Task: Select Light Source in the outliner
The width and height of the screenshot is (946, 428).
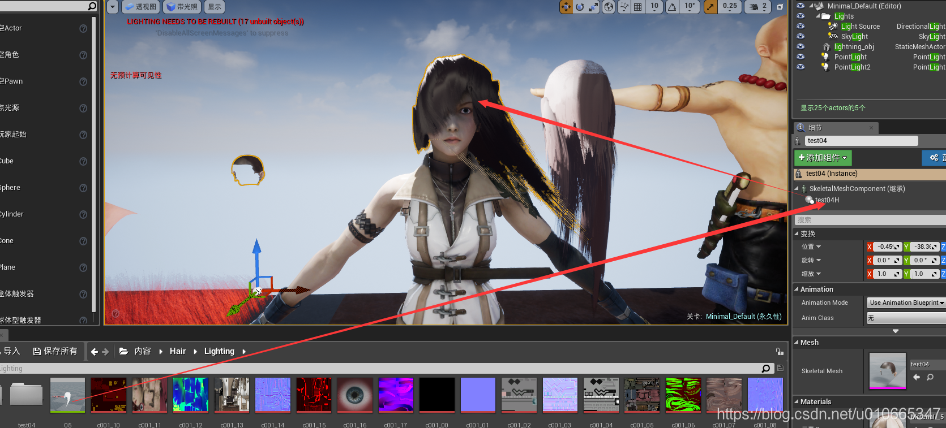Action: [x=860, y=26]
